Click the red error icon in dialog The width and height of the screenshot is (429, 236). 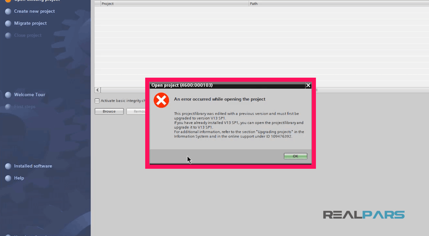coord(161,100)
